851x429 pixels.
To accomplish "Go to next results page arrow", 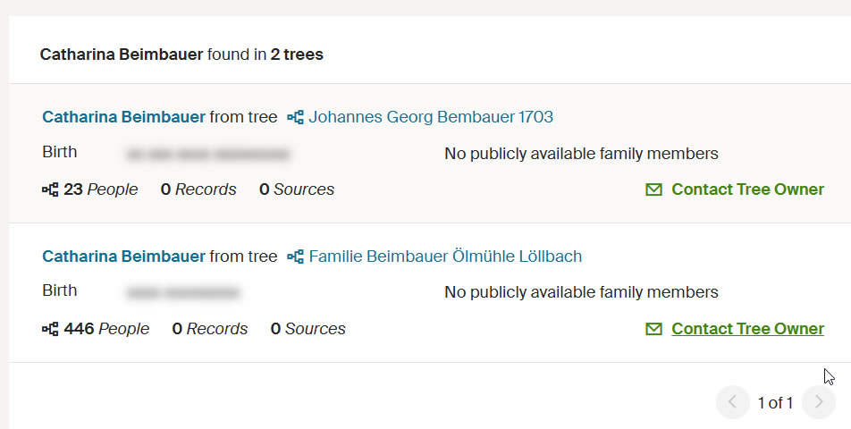I will 818,402.
